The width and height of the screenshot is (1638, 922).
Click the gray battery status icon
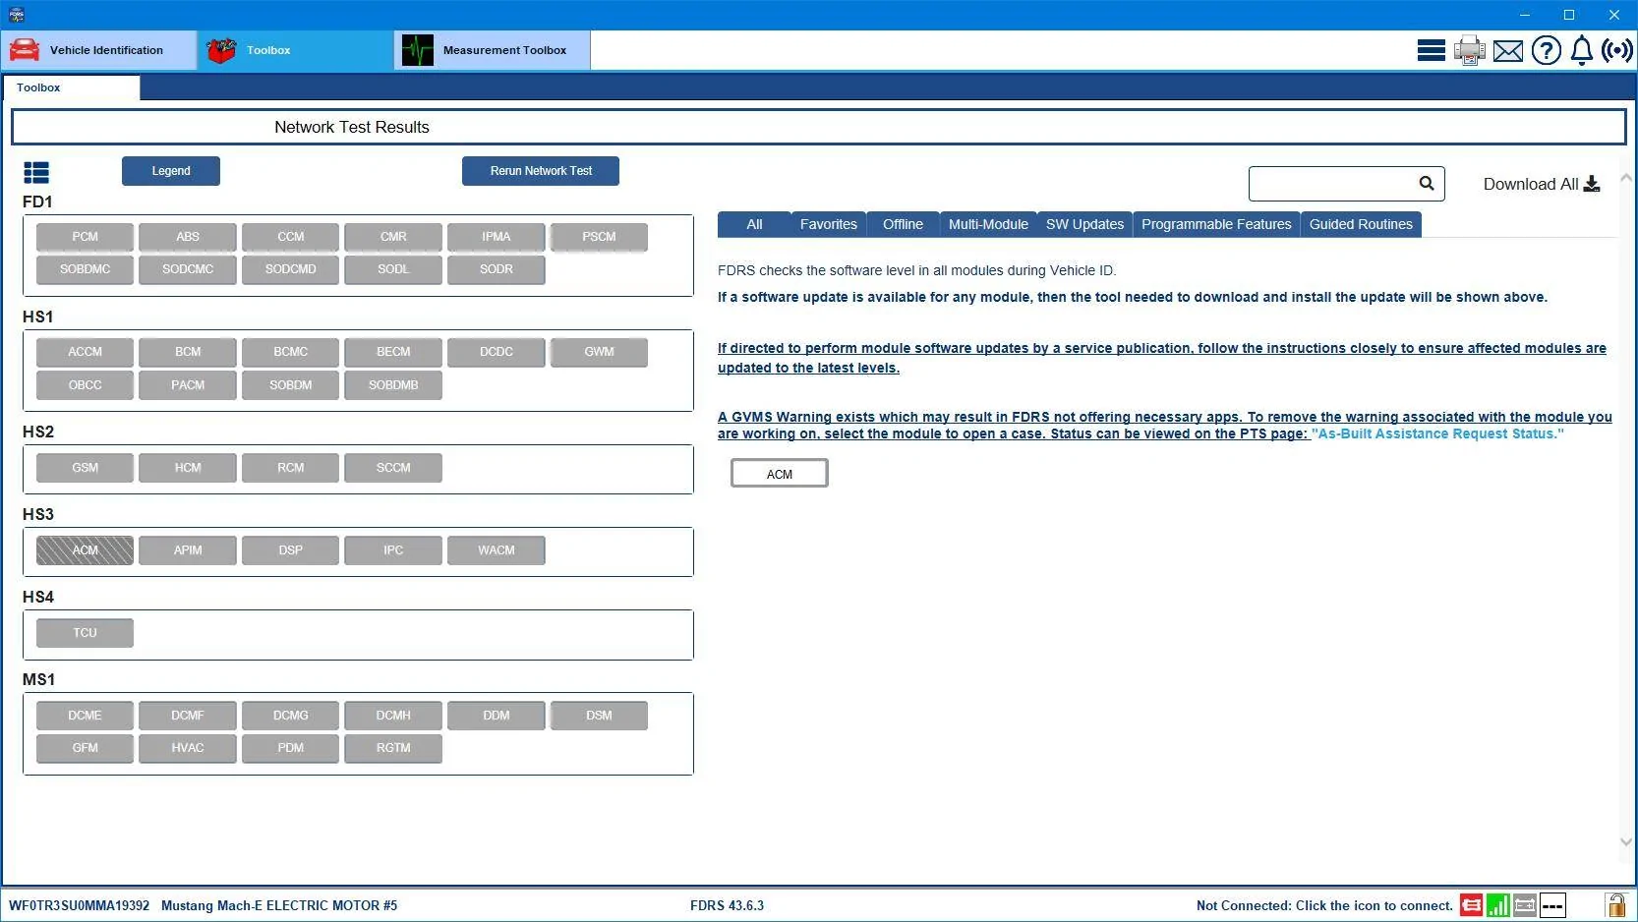1525,905
